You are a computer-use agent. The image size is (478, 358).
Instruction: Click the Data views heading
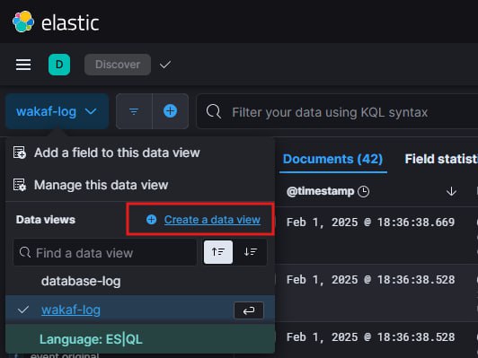[46, 220]
